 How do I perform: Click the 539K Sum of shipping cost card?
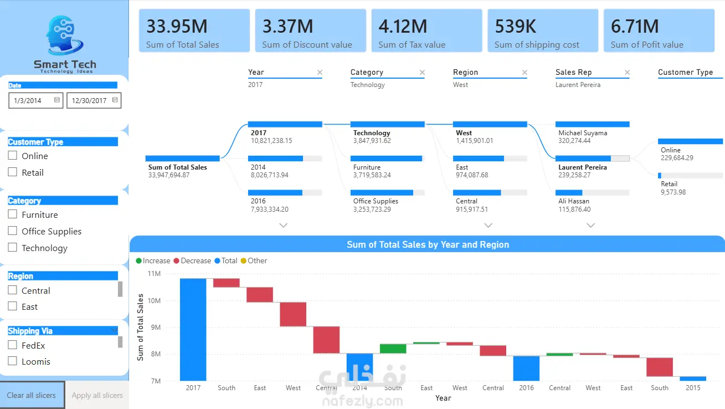coord(543,30)
